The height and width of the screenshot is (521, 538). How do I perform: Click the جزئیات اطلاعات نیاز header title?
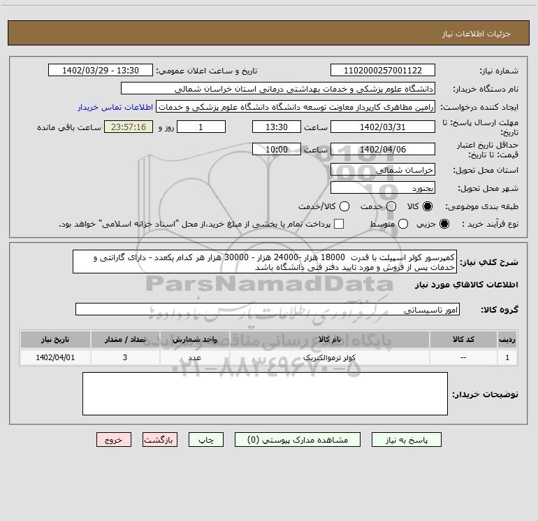[x=477, y=34]
